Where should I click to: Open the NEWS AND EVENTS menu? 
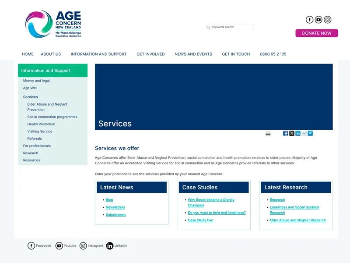click(x=193, y=54)
